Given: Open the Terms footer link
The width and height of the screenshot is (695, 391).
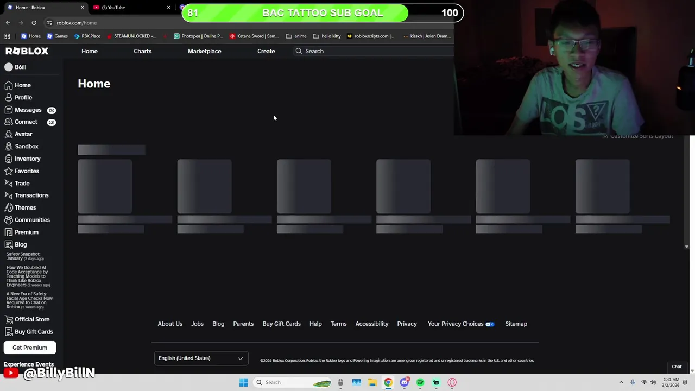Looking at the screenshot, I should coord(338,324).
